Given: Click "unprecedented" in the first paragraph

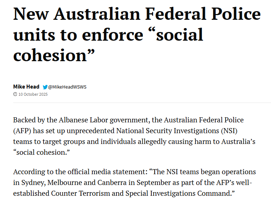Looking at the screenshot, I should 90,131.
